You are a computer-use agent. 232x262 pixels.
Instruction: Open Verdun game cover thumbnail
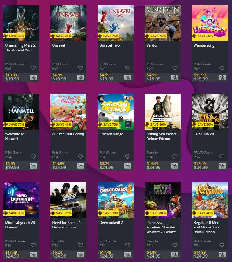point(163,23)
